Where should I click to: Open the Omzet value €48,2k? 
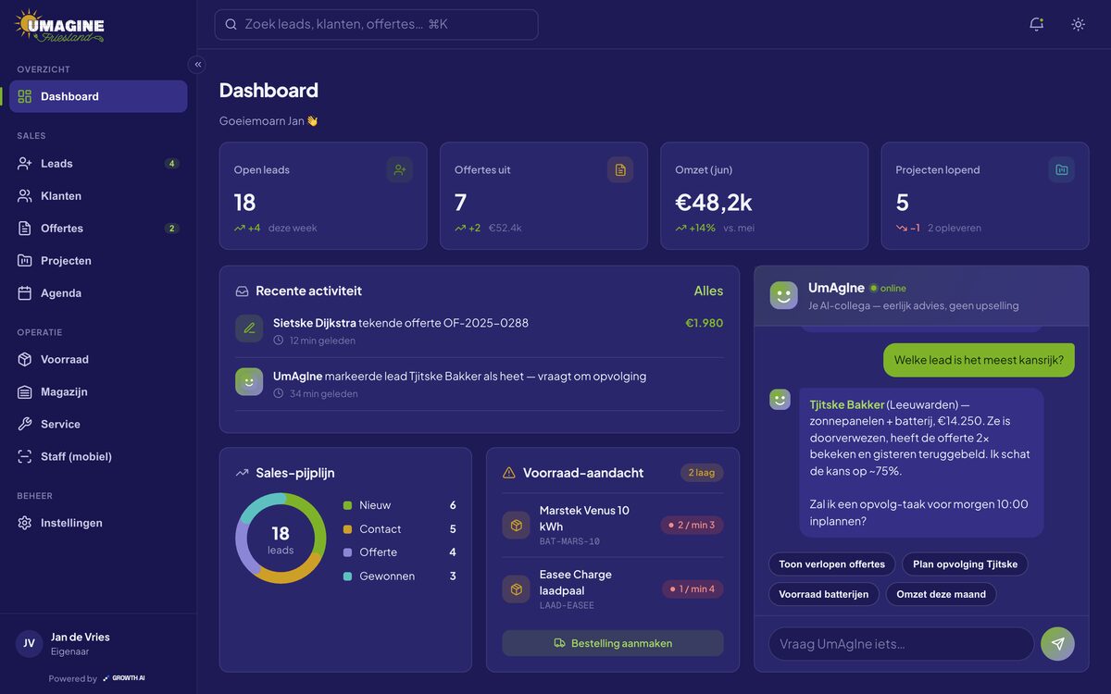click(714, 202)
